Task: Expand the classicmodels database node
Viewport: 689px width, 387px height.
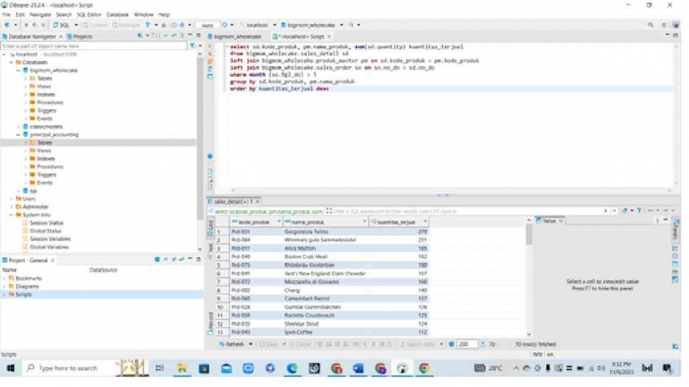Action: coord(19,126)
